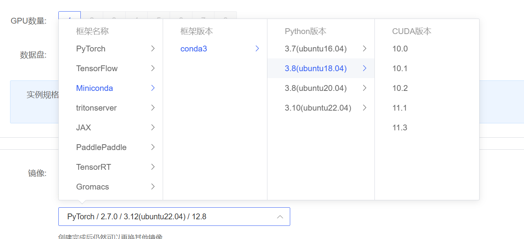Image resolution: width=524 pixels, height=239 pixels.
Task: Expand 3.8(ubuntu18.04) chevron arrow
Action: (365, 68)
